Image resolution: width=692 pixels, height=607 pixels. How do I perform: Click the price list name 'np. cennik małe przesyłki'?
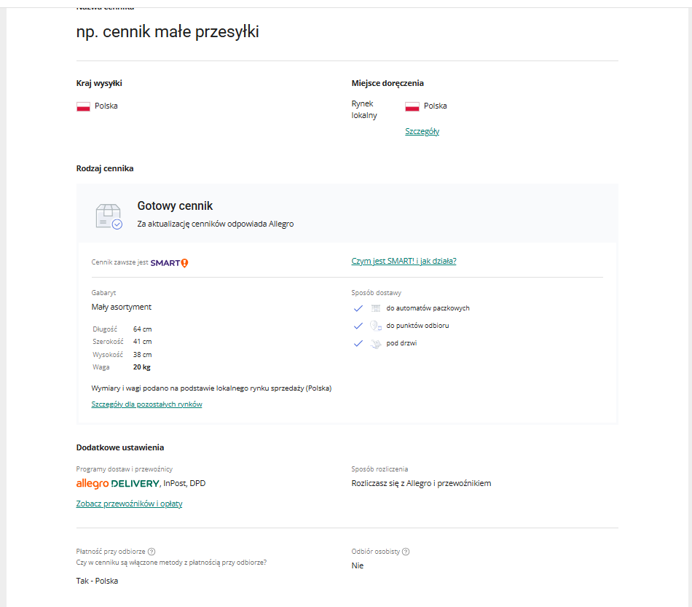pos(168,32)
